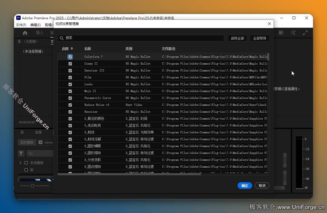Disable Mojo II effect checkbox

point(70,91)
